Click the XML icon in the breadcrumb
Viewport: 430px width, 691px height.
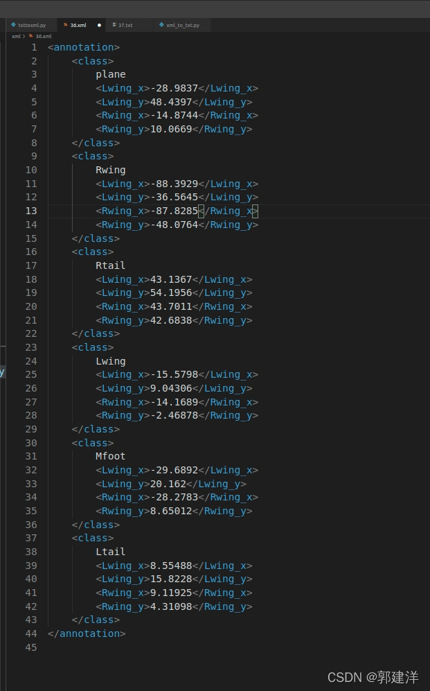pos(30,36)
